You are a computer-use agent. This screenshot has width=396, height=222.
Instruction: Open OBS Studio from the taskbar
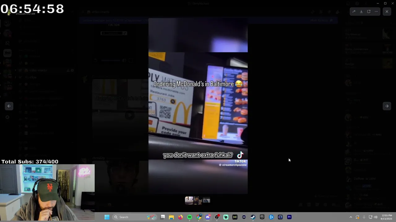[x=217, y=217]
